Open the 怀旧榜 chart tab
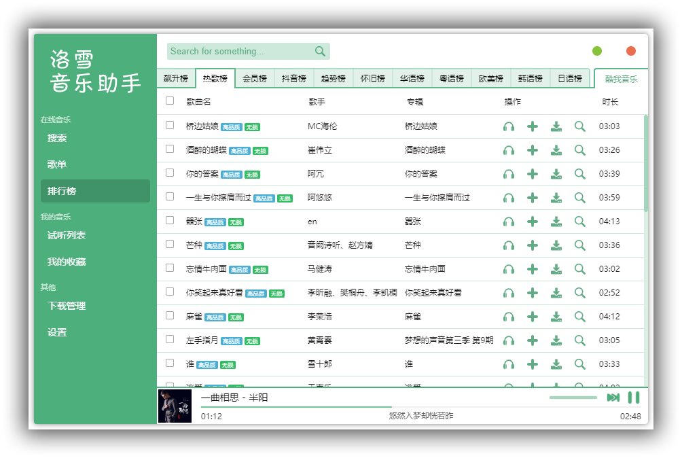 coord(373,79)
